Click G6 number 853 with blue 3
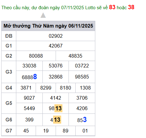 (82, 120)
